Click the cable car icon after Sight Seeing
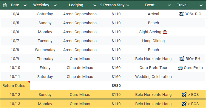 pyautogui.click(x=165, y=32)
